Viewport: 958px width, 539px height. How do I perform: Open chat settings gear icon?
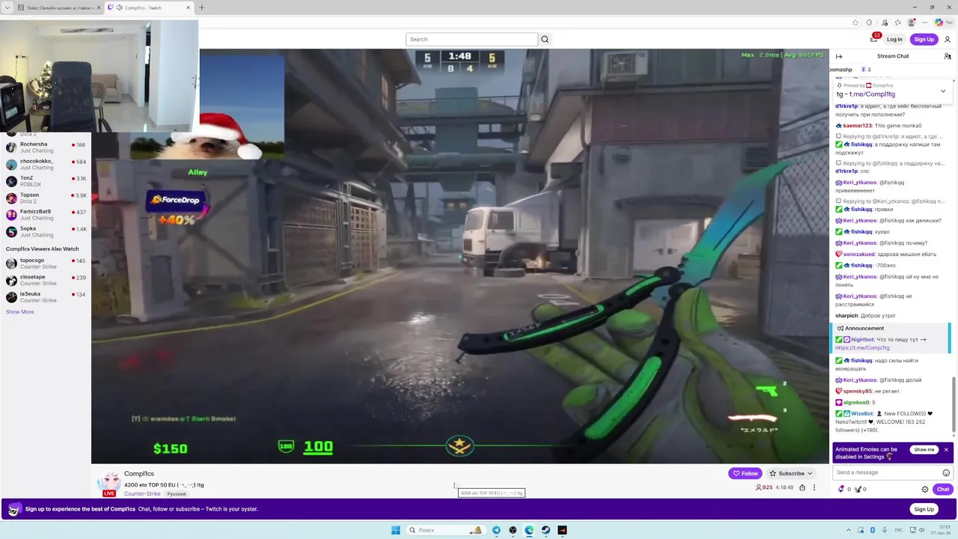(925, 489)
